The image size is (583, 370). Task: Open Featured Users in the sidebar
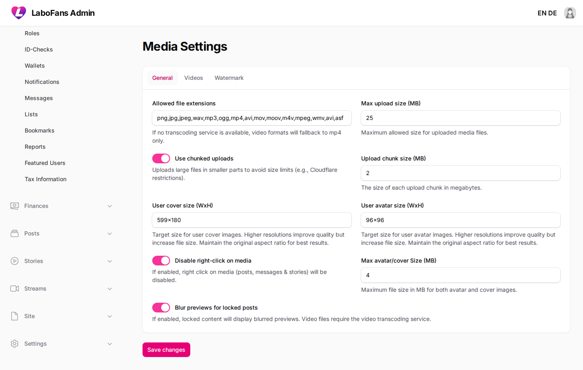click(x=45, y=163)
